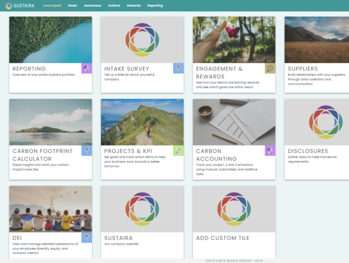Open the Goals menu item
This screenshot has width=349, height=263.
[72, 6]
